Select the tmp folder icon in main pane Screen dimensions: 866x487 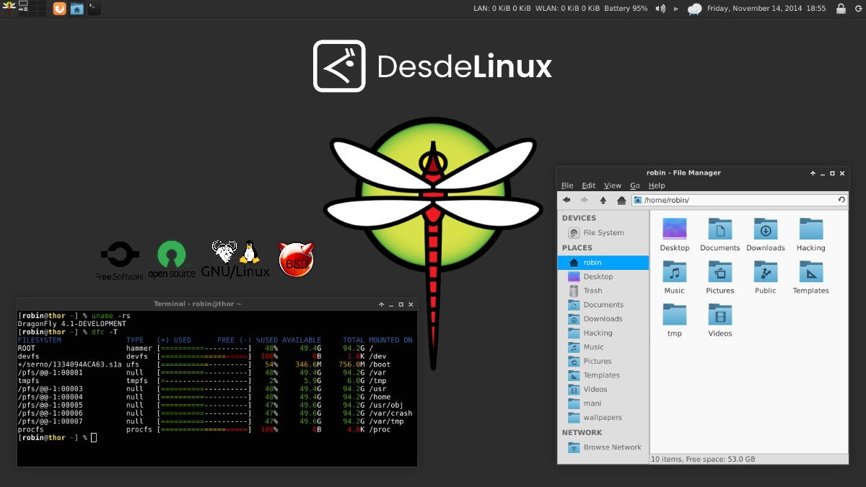click(x=675, y=315)
